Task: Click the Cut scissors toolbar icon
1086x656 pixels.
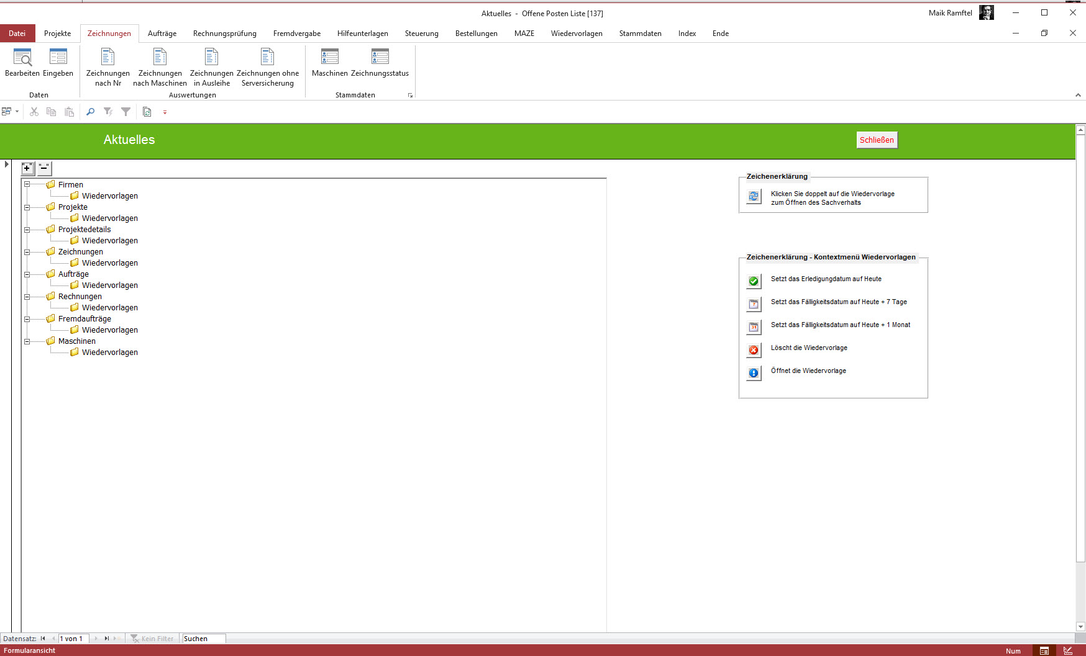Action: point(34,112)
